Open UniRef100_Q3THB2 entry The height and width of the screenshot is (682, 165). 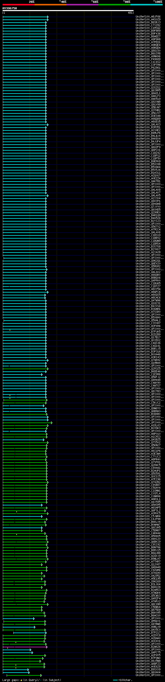[148, 110]
